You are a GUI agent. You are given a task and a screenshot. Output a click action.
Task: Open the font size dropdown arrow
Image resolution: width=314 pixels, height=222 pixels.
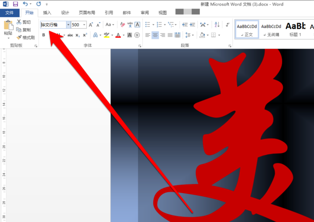tap(84, 25)
